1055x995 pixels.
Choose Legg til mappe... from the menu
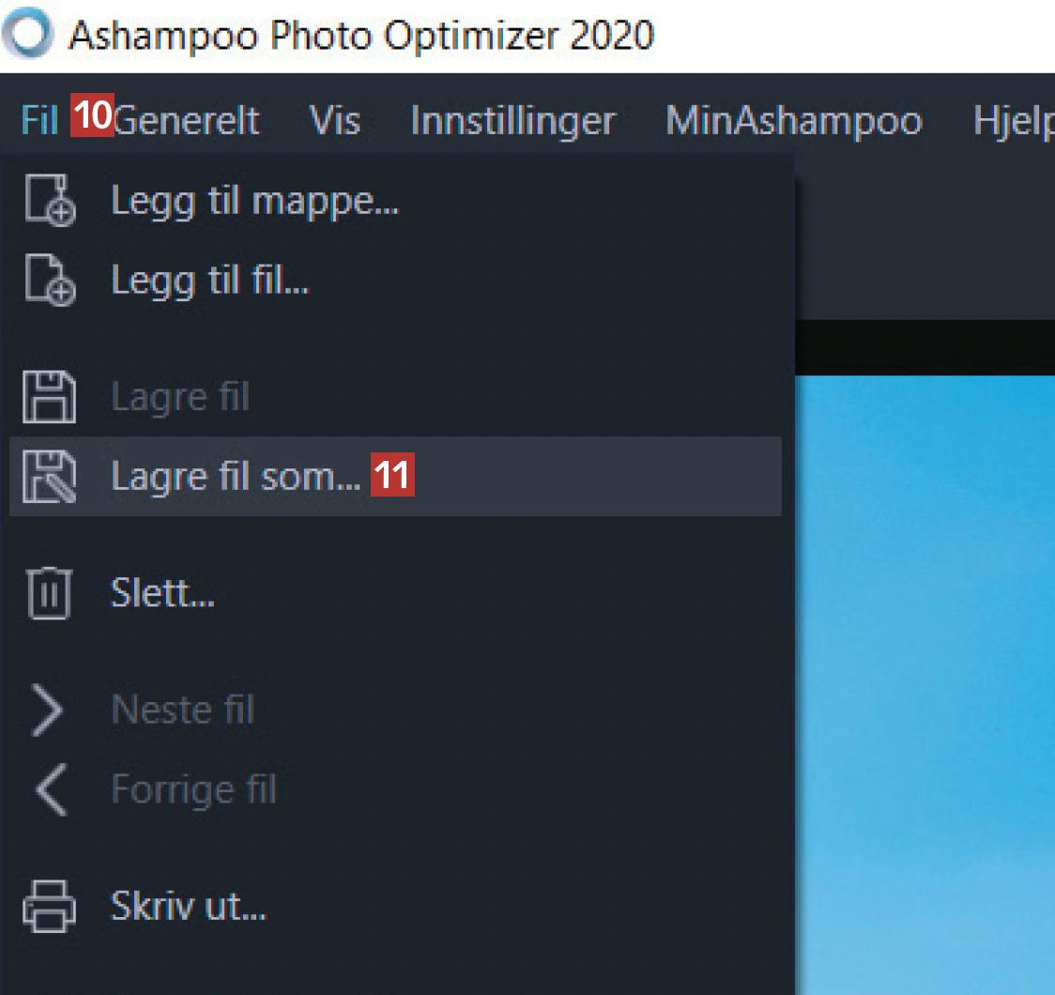click(254, 202)
